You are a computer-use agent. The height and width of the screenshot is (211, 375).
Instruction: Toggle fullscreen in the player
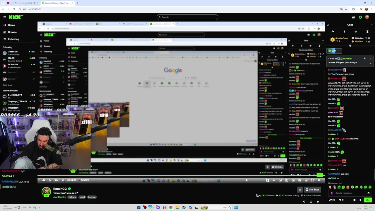click(x=313, y=180)
